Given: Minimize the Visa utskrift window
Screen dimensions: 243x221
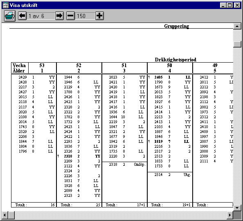Looking at the screenshot, I should (223, 5).
